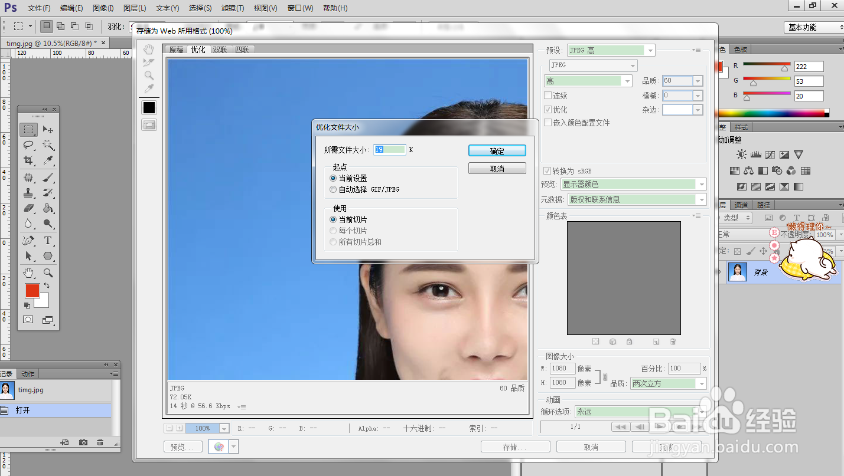Image resolution: width=844 pixels, height=476 pixels.
Task: Select the Eyedropper tool in Photoshop toolbox
Action: (48, 160)
